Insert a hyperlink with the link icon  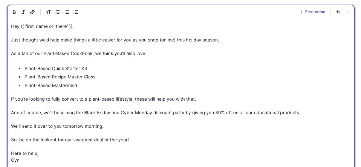(32, 12)
